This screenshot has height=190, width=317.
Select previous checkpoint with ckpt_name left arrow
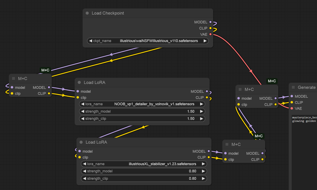[x=90, y=41]
